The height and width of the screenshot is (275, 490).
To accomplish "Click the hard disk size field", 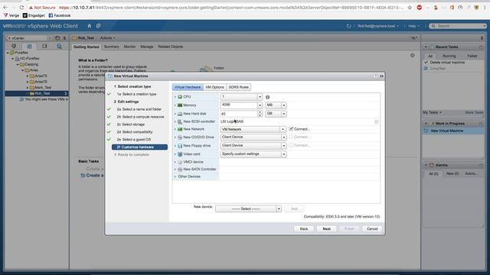I will point(239,114).
